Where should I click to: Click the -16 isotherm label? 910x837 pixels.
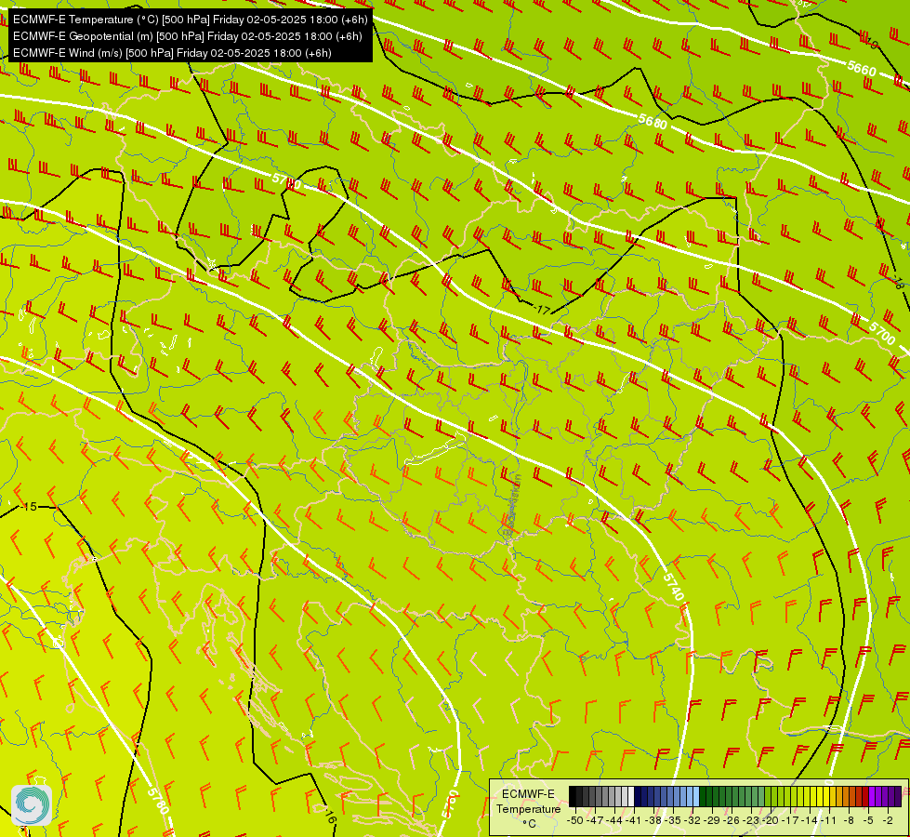point(330,817)
